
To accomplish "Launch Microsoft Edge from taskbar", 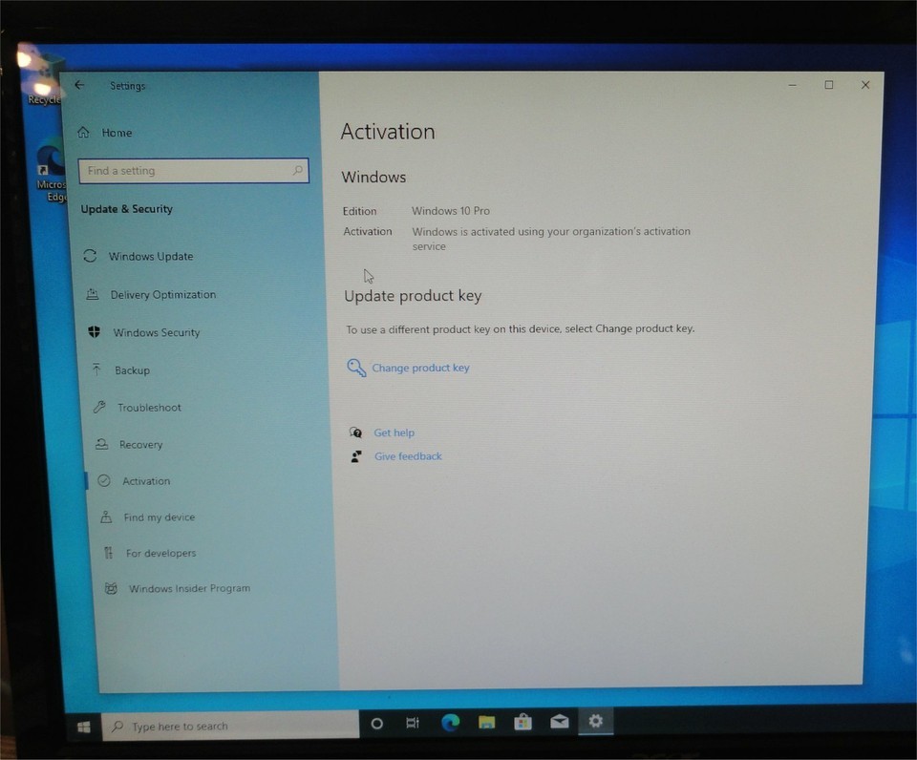I will pos(450,723).
